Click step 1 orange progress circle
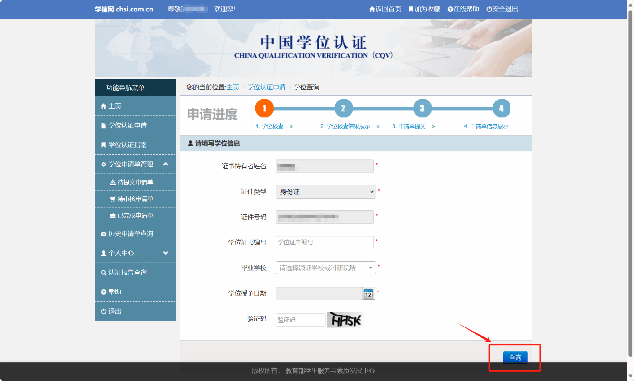The image size is (634, 381). click(264, 108)
